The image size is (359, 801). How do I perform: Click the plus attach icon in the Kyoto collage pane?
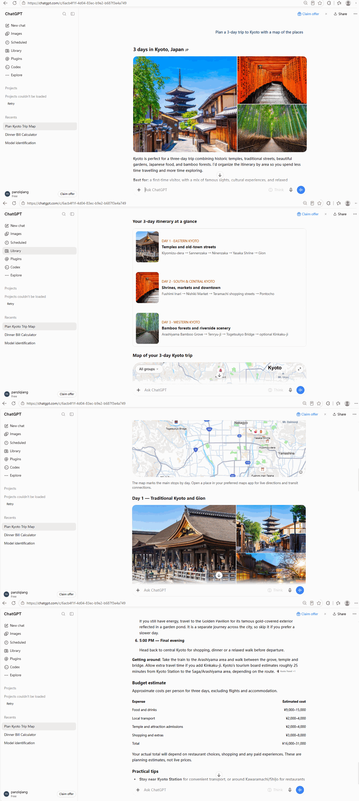tap(139, 190)
